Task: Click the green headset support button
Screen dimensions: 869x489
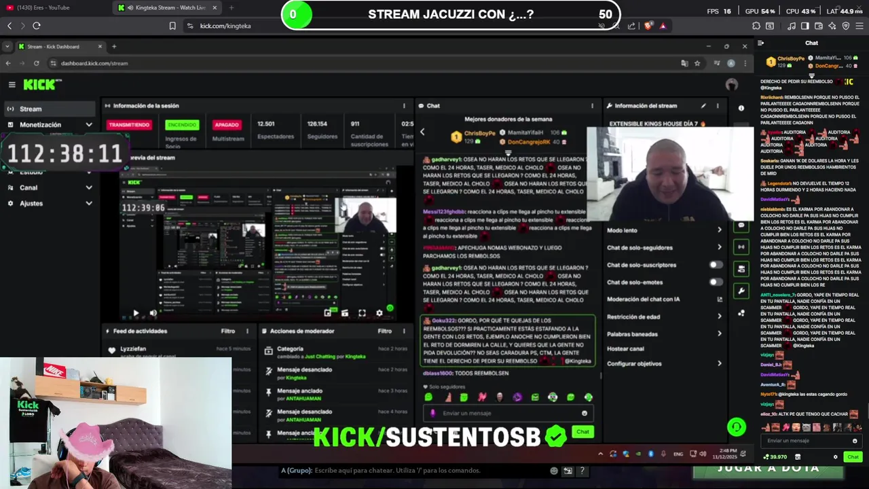Action: [x=737, y=427]
